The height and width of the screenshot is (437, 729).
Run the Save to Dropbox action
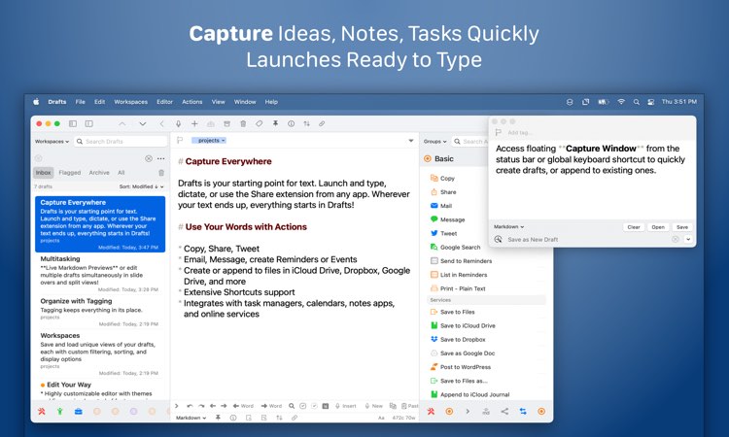click(x=463, y=339)
